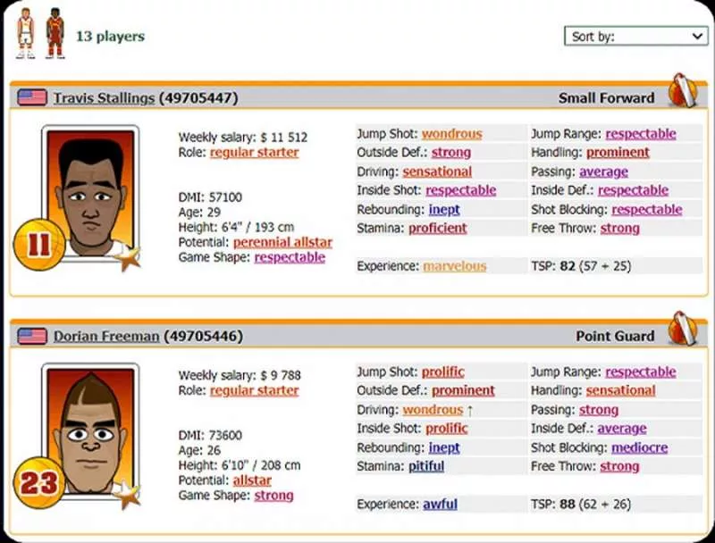Click Dorian Freeman's allstar potential link
The width and height of the screenshot is (715, 543).
pos(251,480)
